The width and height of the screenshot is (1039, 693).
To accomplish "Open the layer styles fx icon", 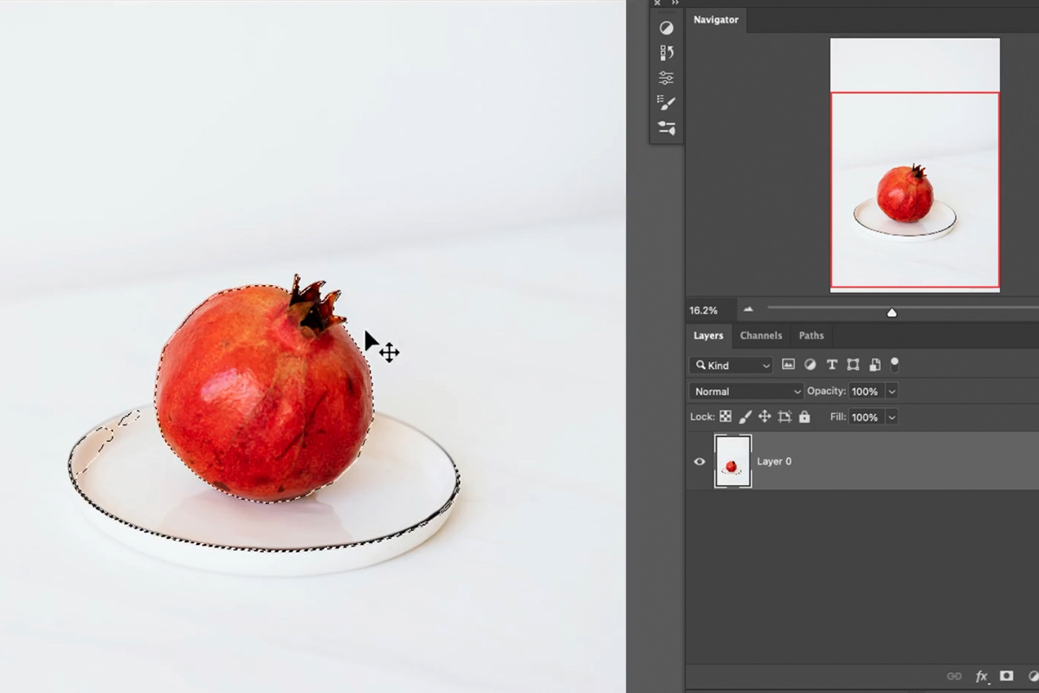I will 982,676.
